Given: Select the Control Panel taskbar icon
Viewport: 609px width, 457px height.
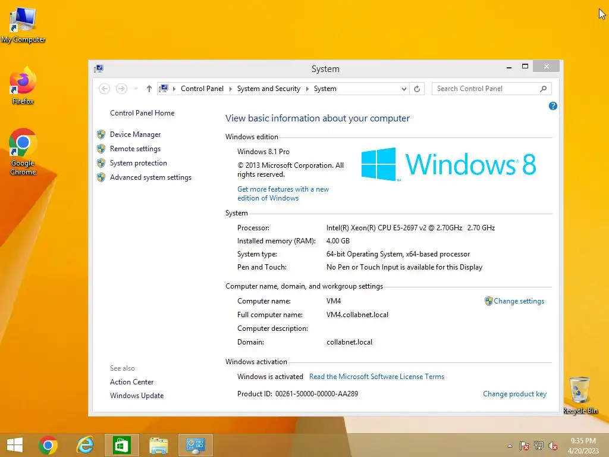Looking at the screenshot, I should (x=195, y=445).
